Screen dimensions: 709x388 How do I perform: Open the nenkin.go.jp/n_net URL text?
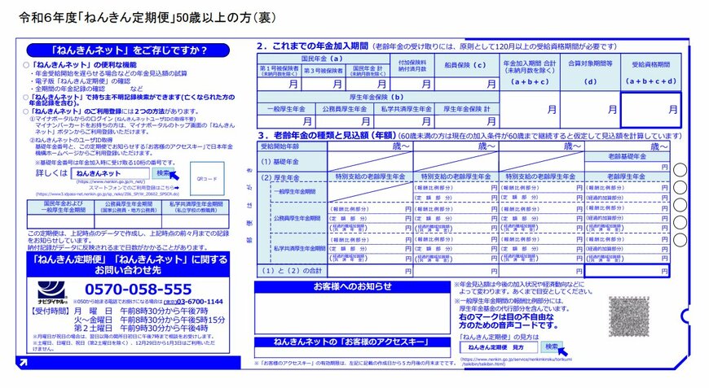coord(110,182)
